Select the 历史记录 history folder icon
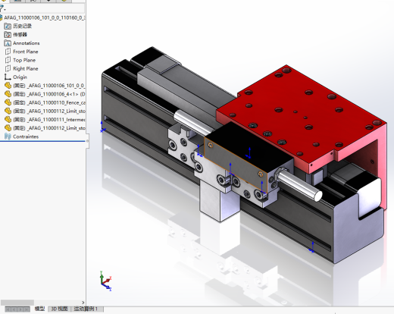This screenshot has height=314, width=394. coord(8,26)
